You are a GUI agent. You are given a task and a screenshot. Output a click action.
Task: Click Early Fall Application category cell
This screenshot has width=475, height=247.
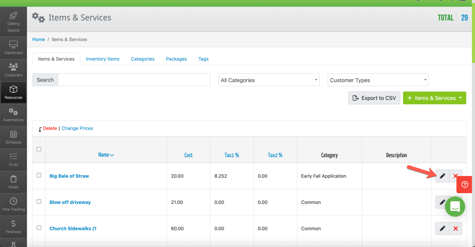tap(323, 176)
